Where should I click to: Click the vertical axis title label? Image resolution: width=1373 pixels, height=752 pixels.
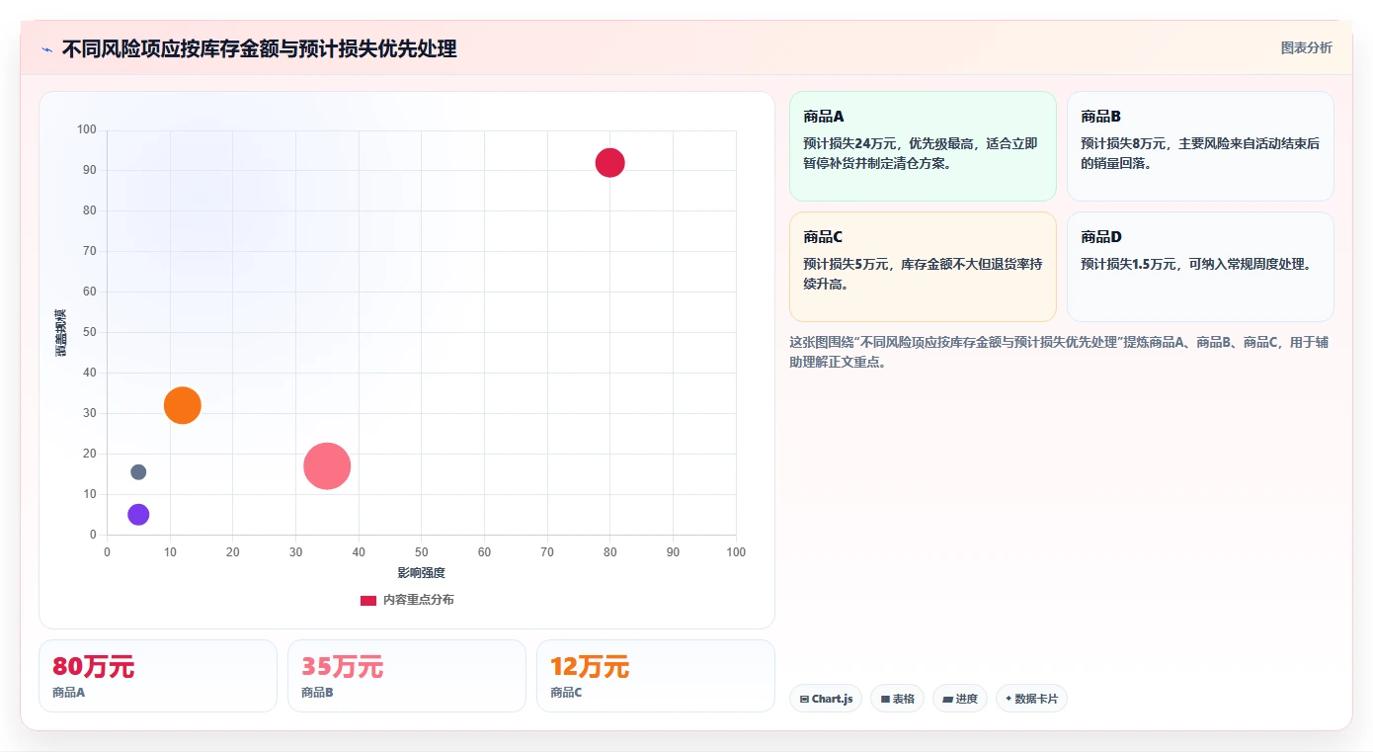point(61,333)
